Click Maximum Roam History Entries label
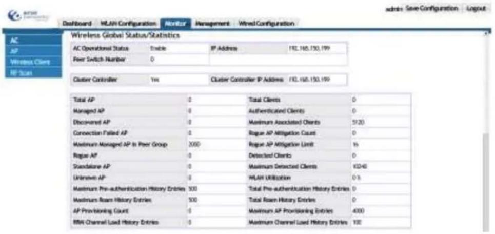 (x=112, y=200)
